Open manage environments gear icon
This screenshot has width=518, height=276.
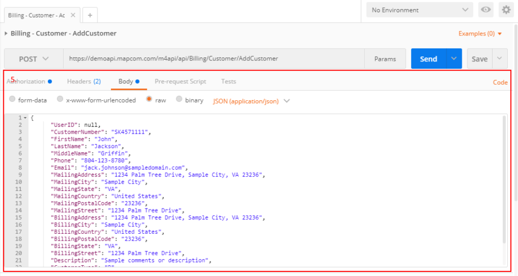point(506,10)
